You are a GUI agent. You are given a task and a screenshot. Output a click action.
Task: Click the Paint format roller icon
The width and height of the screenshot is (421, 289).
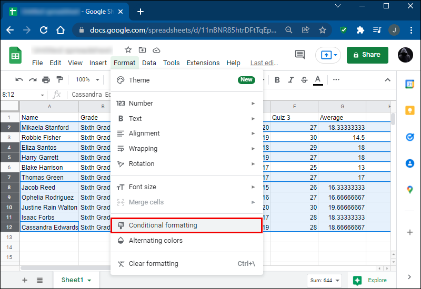59,80
